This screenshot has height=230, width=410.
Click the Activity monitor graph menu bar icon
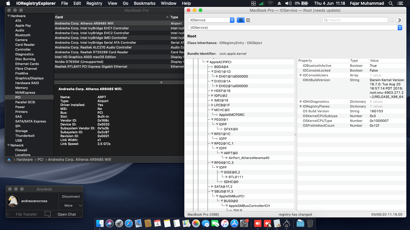(x=254, y=3)
